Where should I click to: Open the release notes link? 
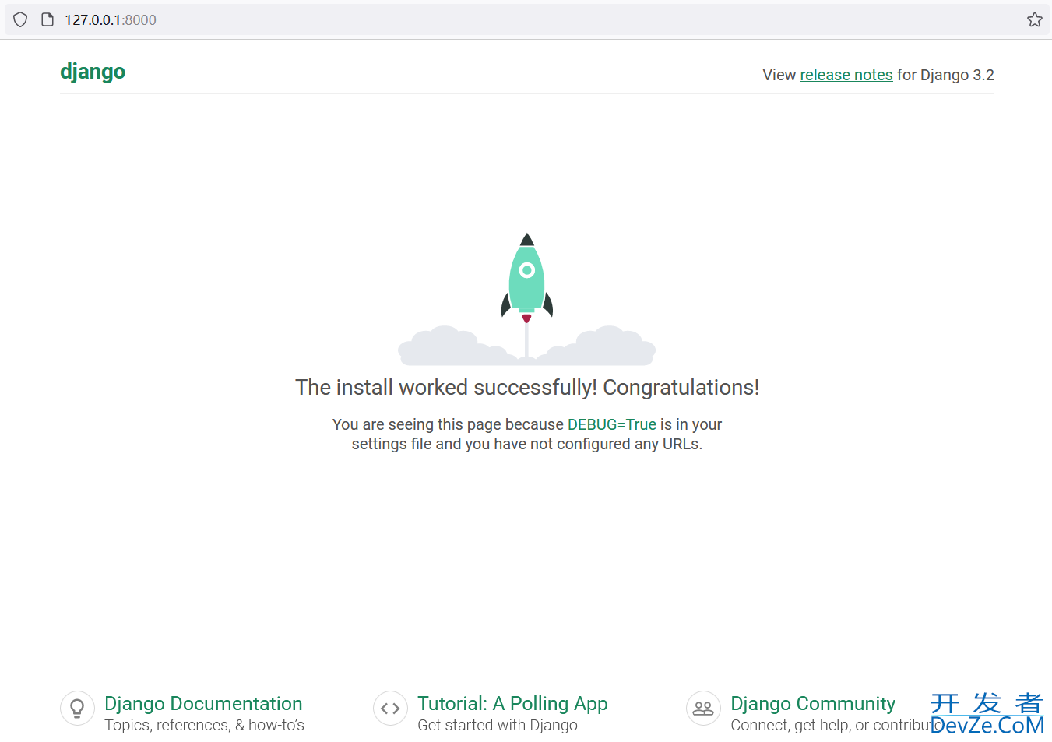pyautogui.click(x=846, y=75)
